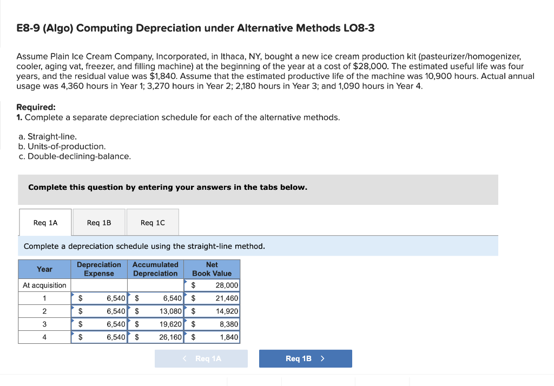The height and width of the screenshot is (386, 554).
Task: Click the grayed Req 1A back button
Action: (201, 358)
